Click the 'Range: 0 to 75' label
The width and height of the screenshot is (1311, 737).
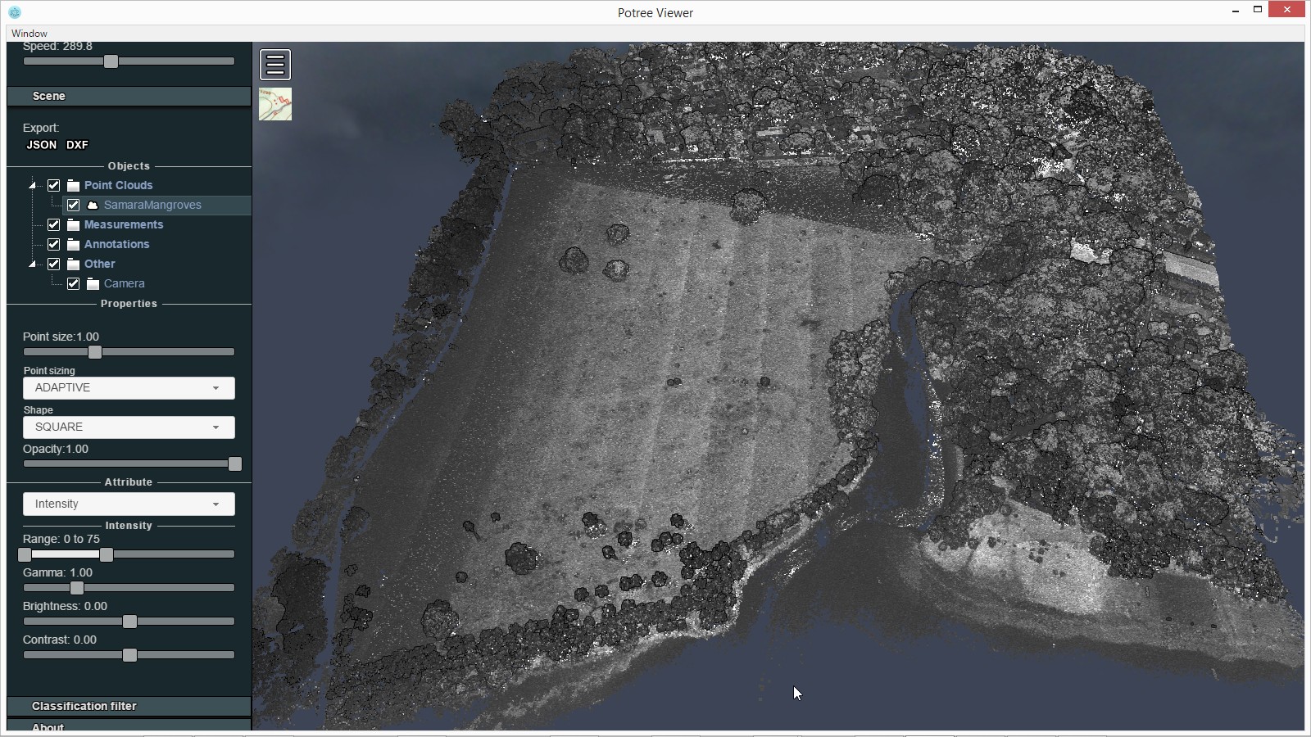click(x=61, y=539)
